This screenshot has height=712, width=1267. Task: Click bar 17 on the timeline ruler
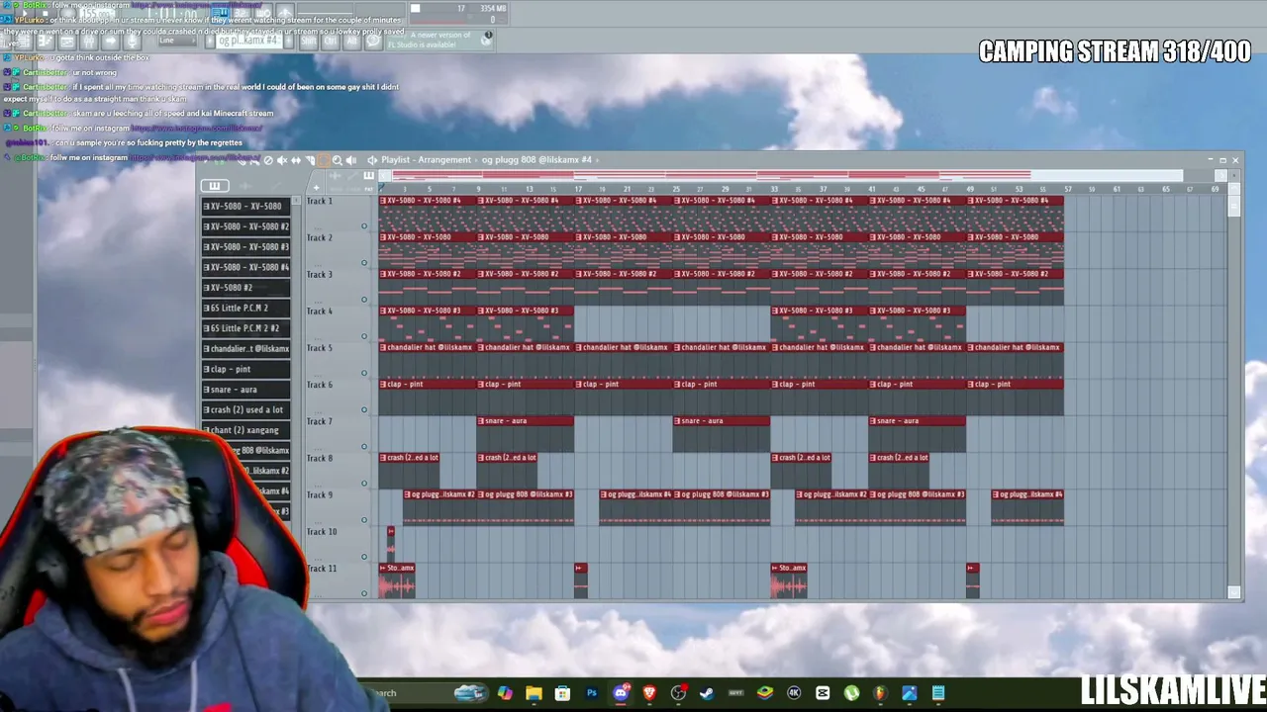[x=578, y=189]
